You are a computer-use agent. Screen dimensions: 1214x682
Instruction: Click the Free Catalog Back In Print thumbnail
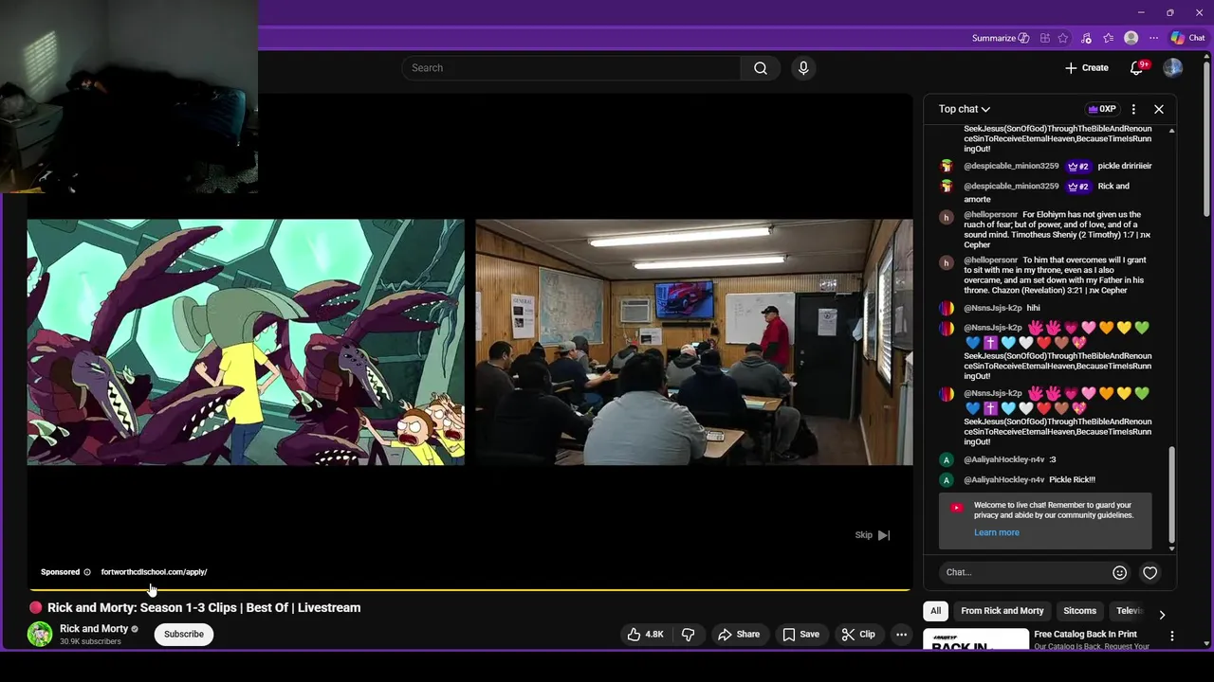point(976,639)
